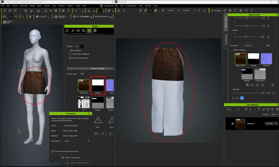
Task: Hide the From CC layer eye icon
Action: 232,124
